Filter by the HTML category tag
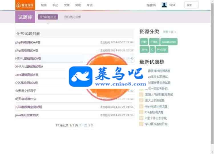 154,42
